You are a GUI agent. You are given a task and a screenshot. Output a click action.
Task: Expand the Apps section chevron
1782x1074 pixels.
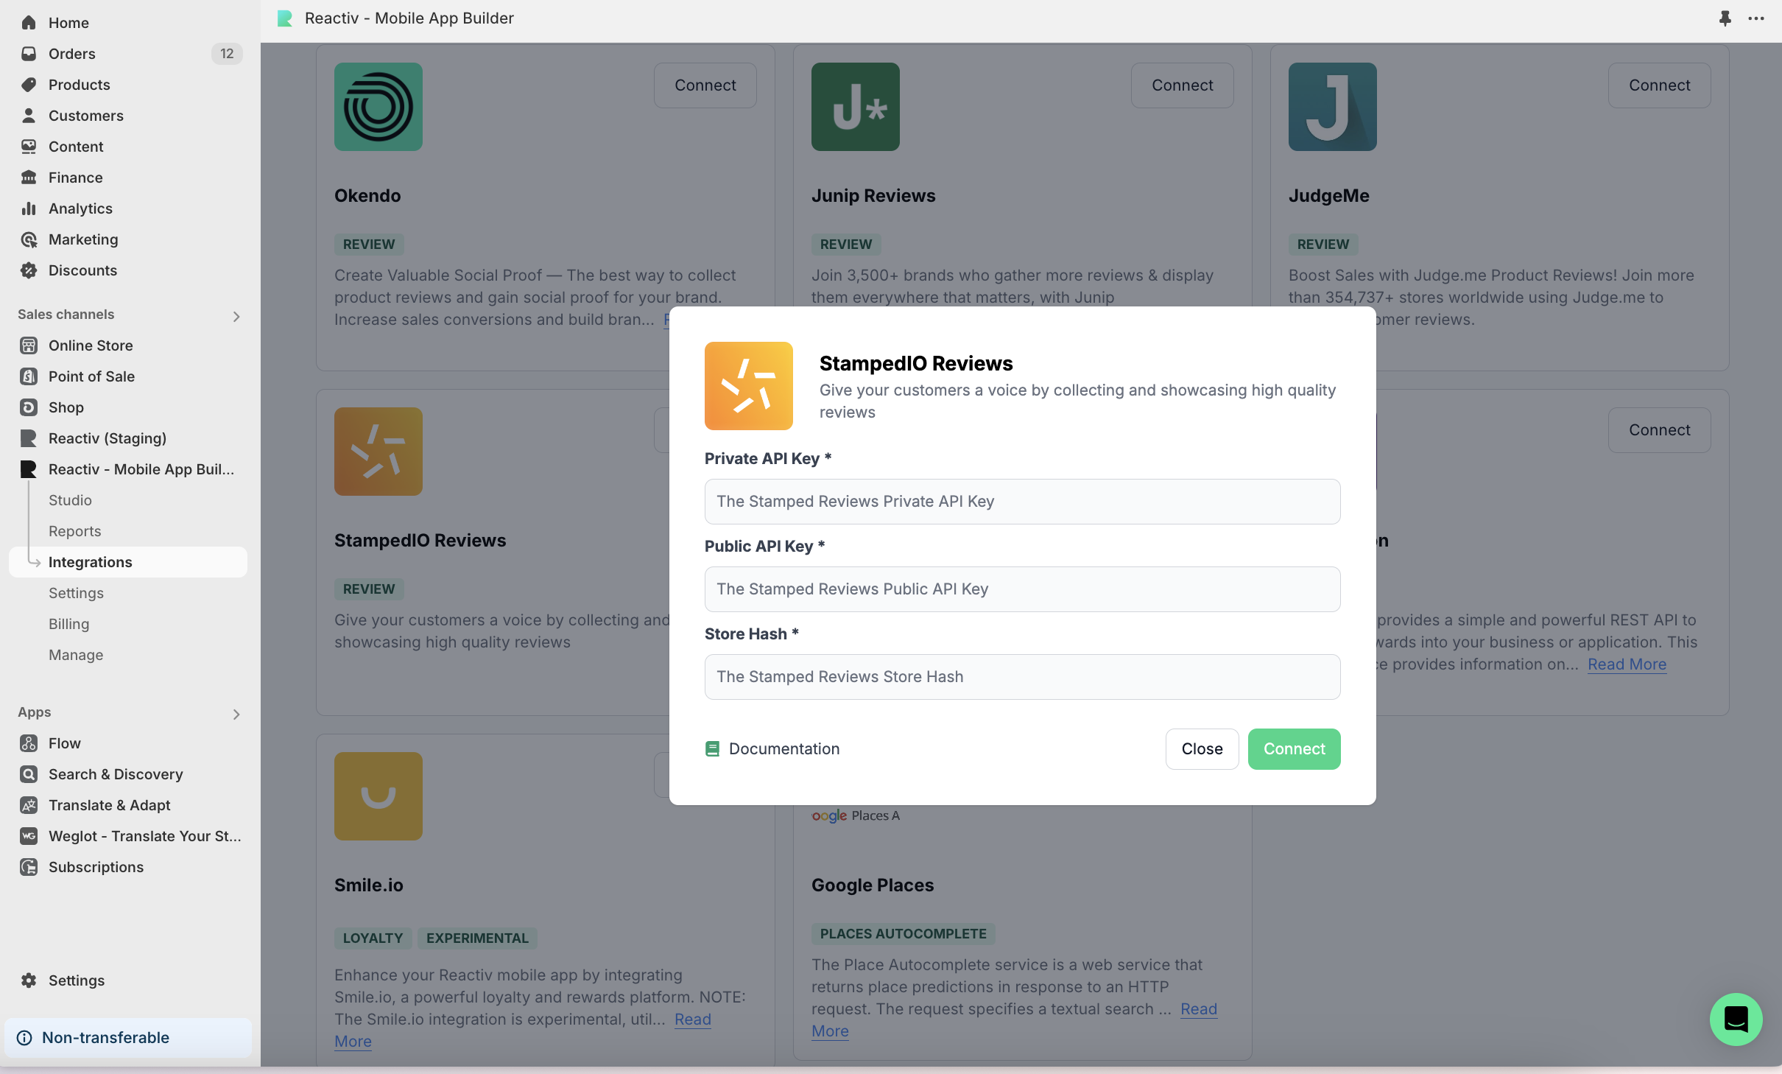[236, 714]
